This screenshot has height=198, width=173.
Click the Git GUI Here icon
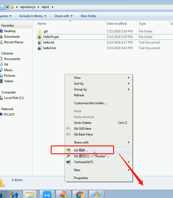(x=68, y=128)
